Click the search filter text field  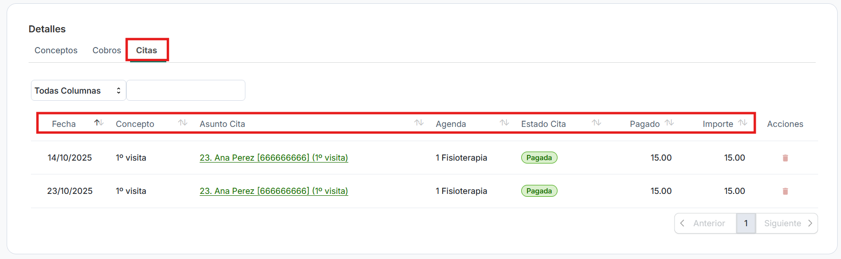(x=186, y=90)
